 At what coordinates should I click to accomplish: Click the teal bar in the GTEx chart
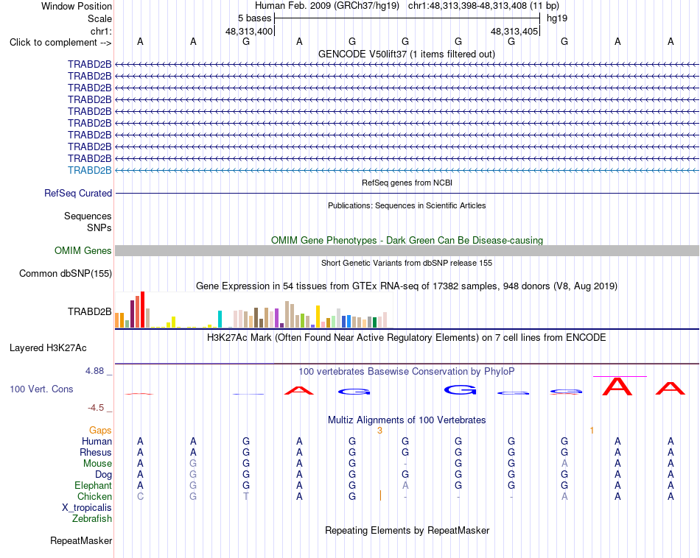tap(220, 319)
